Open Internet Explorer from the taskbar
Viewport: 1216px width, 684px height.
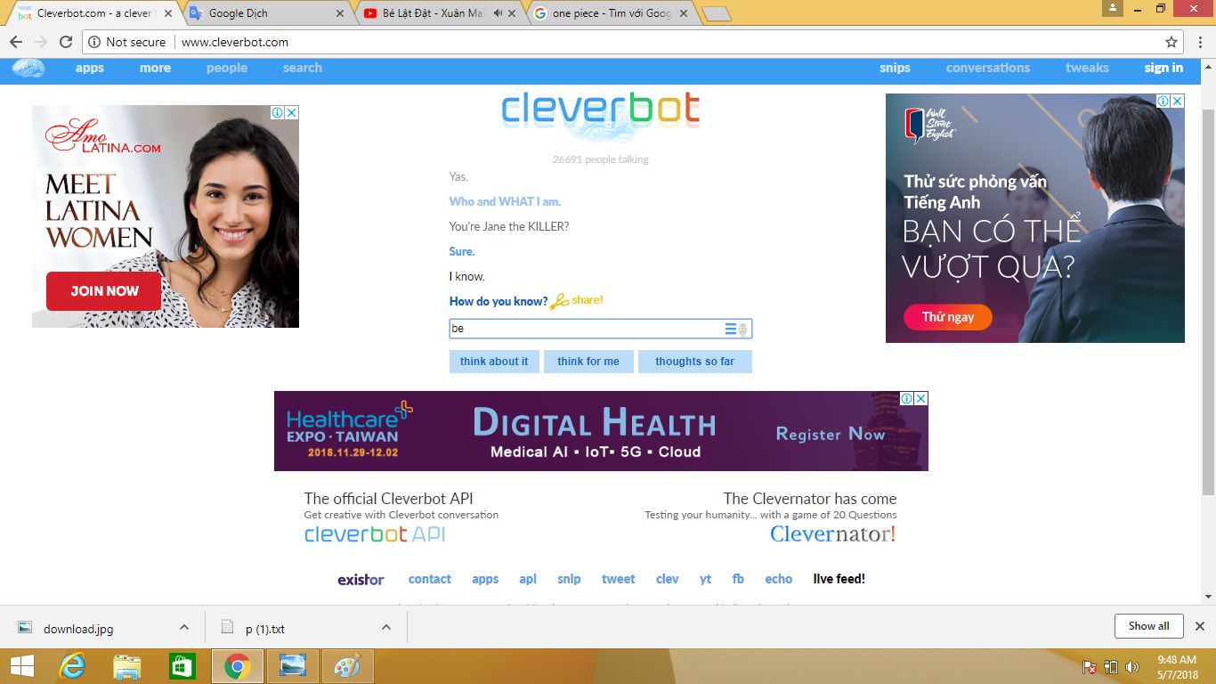[72, 666]
